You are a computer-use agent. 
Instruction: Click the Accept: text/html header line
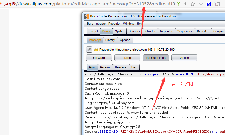tap(153, 98)
